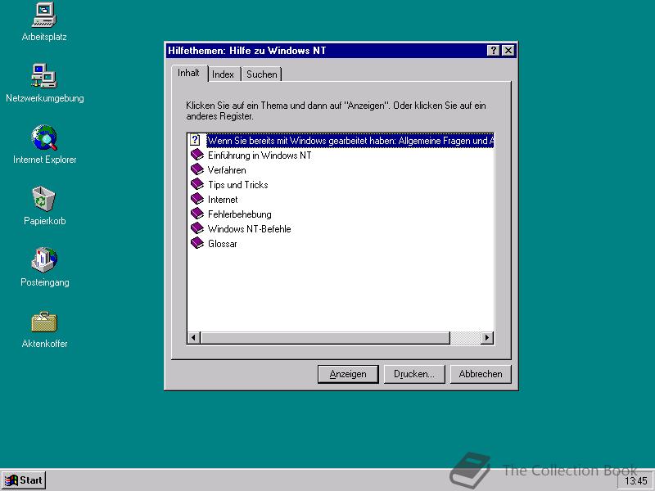
Task: Select topic 'Wenn Sie bereits mit Windows gearbeitet haben'
Action: tap(350, 141)
